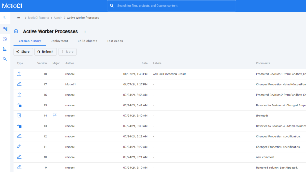Click the edit pencil icon for version 10
The height and width of the screenshot is (172, 306).
(19, 157)
